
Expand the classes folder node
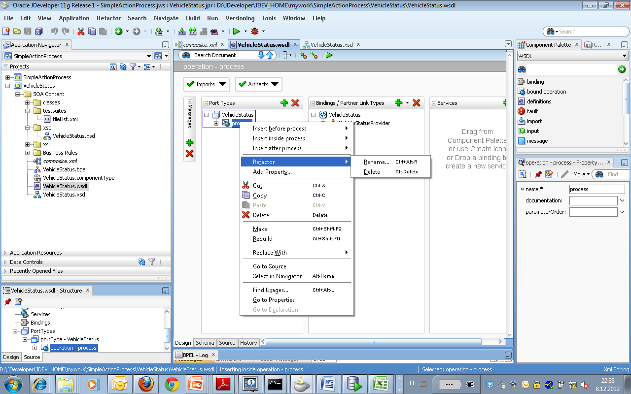pyautogui.click(x=28, y=102)
